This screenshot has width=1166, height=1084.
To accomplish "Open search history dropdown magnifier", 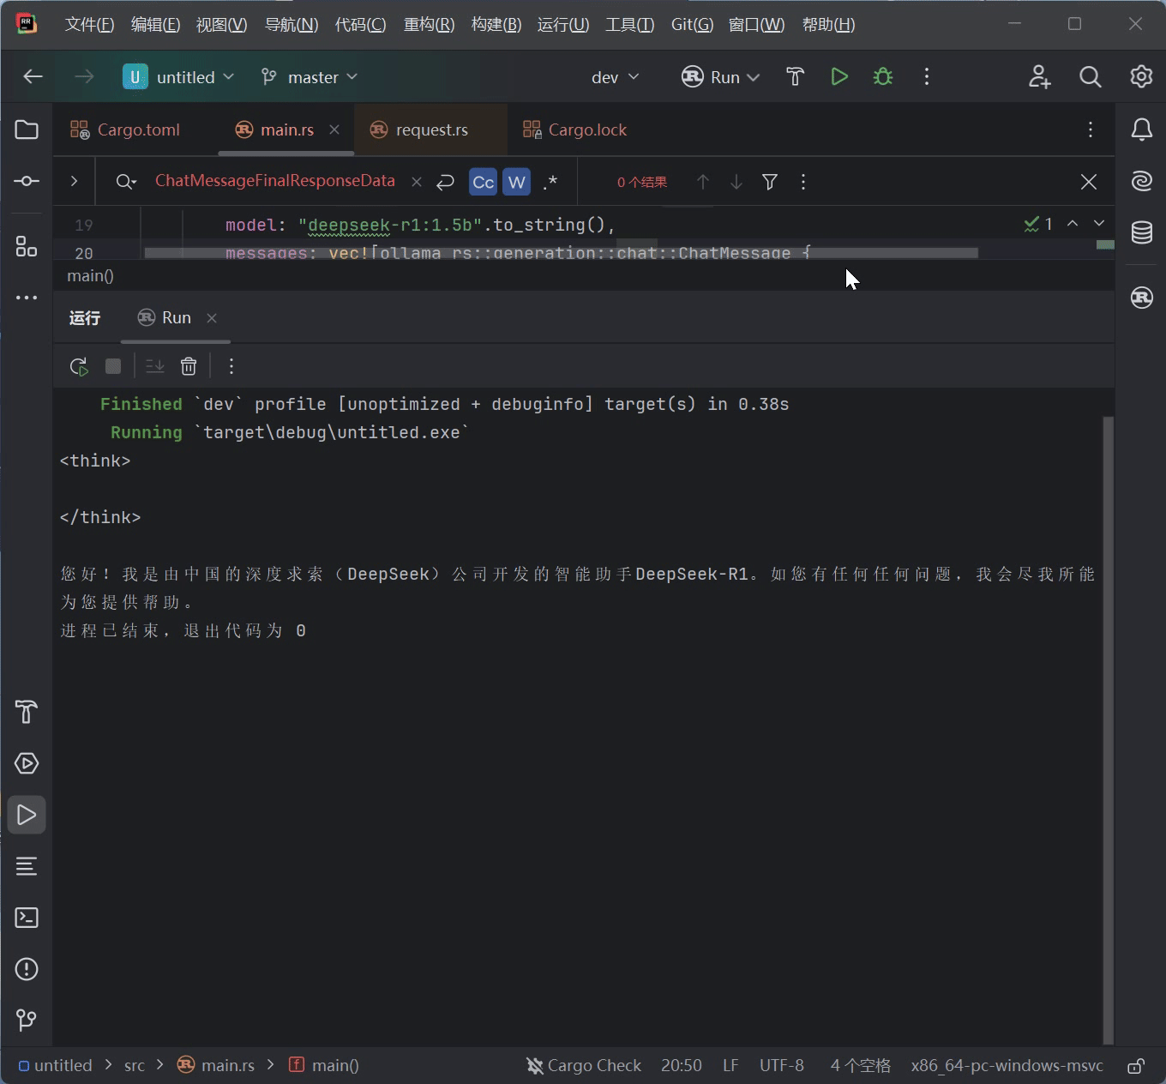I will [126, 182].
